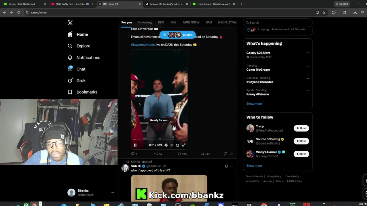The width and height of the screenshot is (367, 206).
Task: Follow Tracy @FreeAndAccepted
Action: tap(301, 128)
